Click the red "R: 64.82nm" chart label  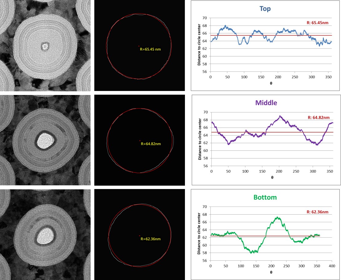[x=319, y=118]
